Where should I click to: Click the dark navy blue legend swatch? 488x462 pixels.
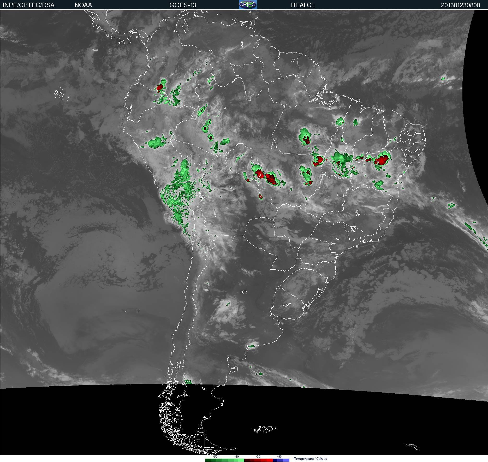coord(275,460)
